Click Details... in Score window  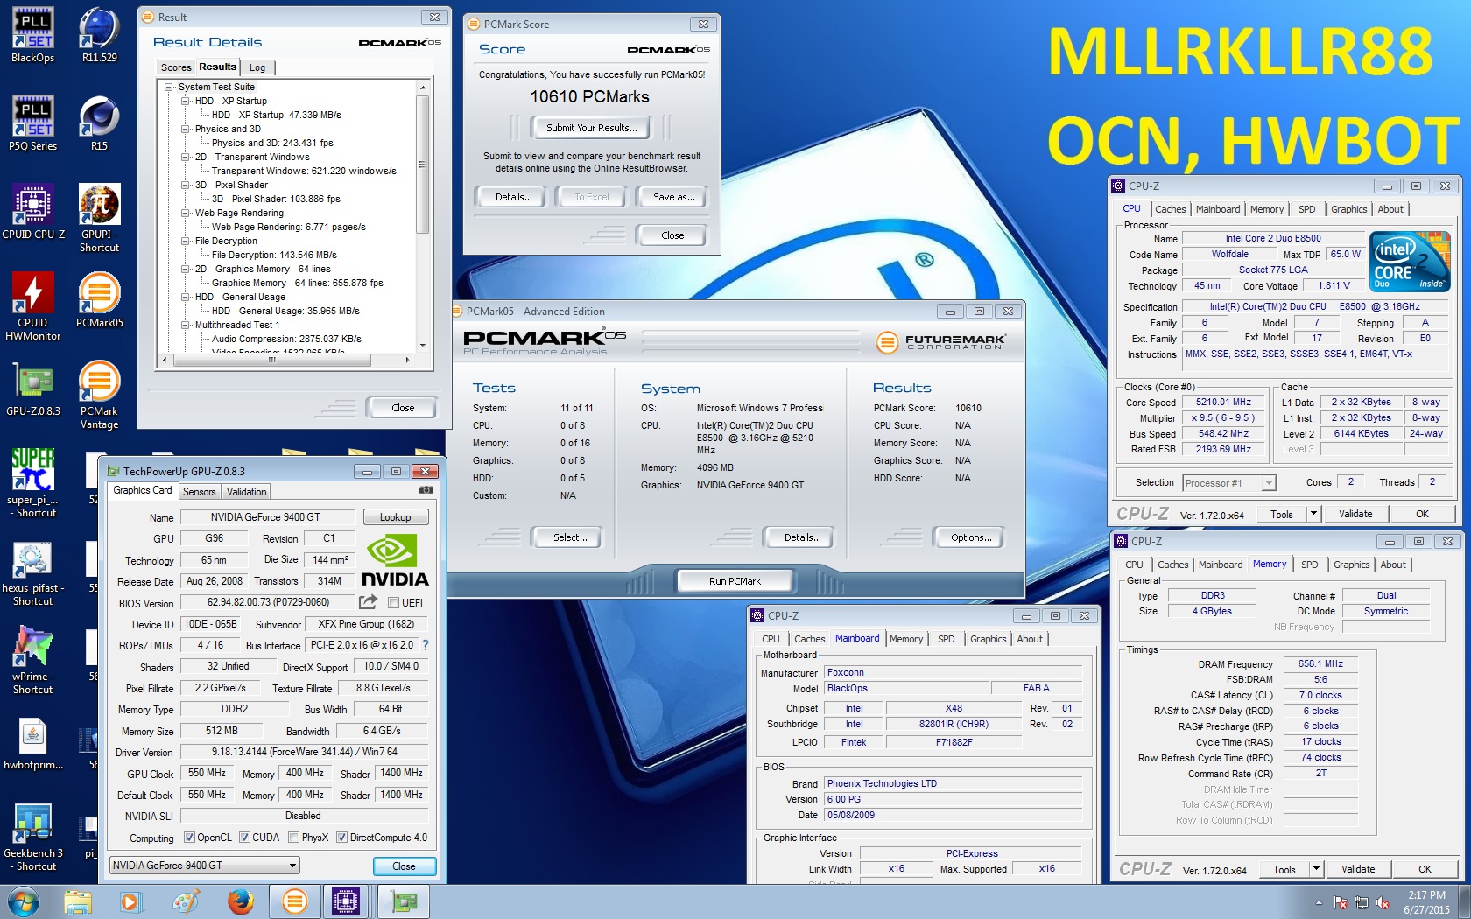coord(512,197)
